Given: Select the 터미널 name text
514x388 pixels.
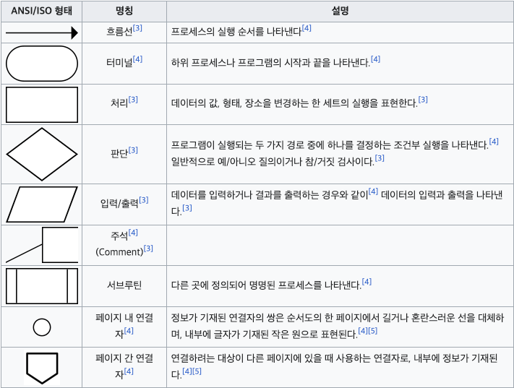Looking at the screenshot, I should pyautogui.click(x=119, y=63).
